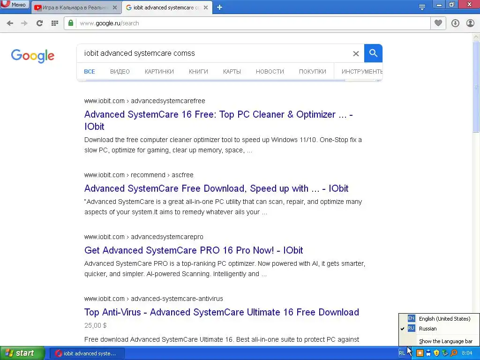Image resolution: width=480 pixels, height=360 pixels.
Task: Click the orange magnifier tray icon
Action: tap(454, 353)
